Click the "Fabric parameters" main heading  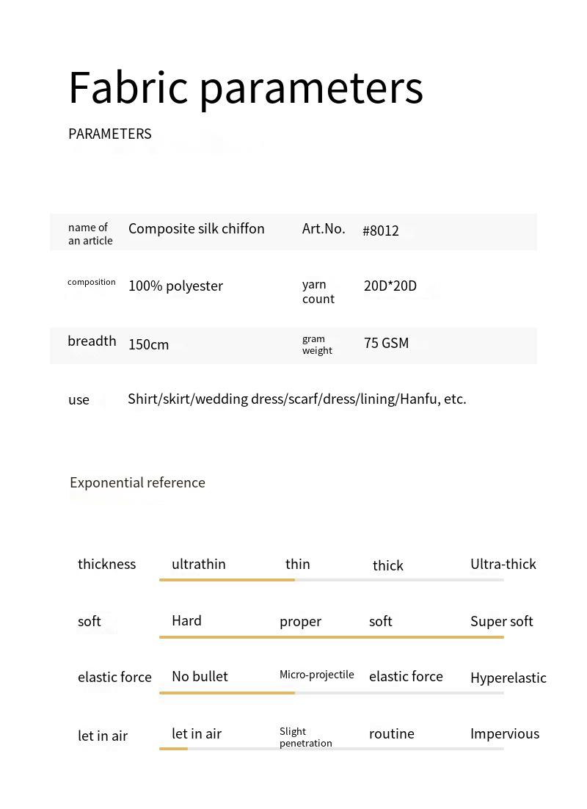[x=246, y=88]
